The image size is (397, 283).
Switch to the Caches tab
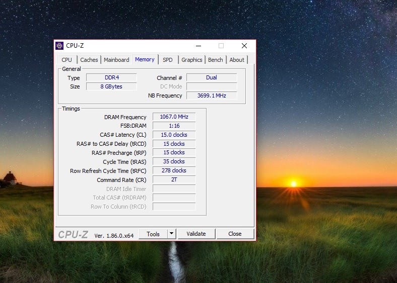point(89,60)
